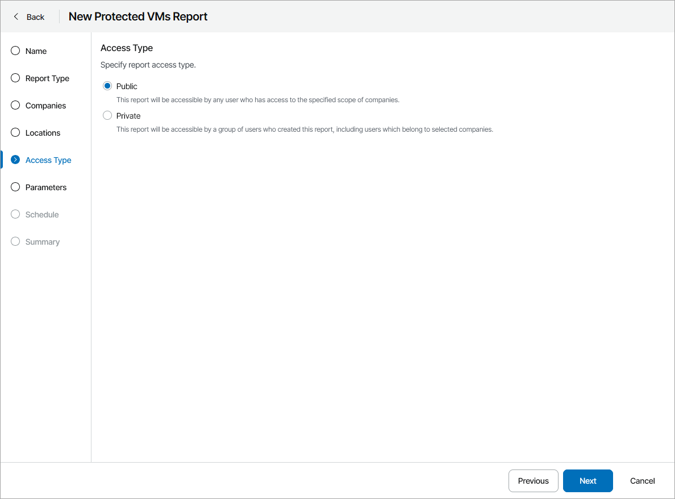Open the Report Type wizard step
The height and width of the screenshot is (499, 675).
click(x=47, y=78)
